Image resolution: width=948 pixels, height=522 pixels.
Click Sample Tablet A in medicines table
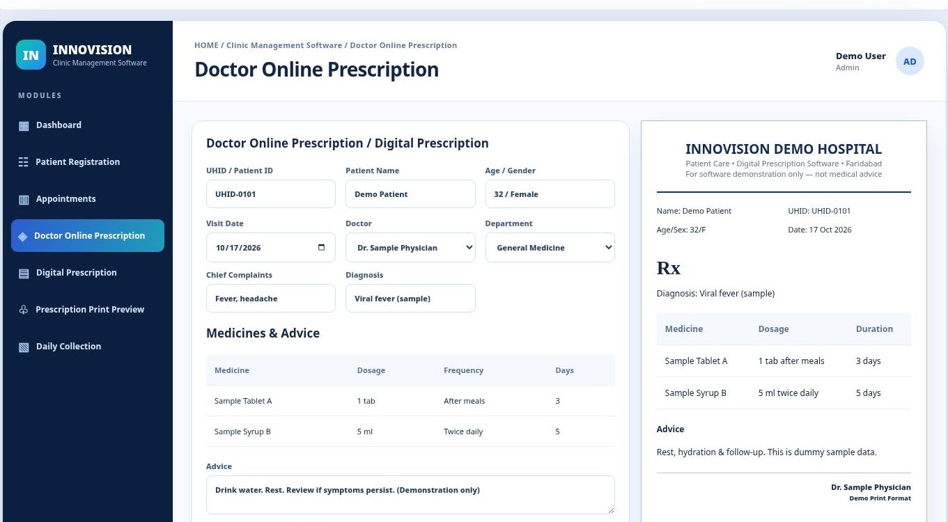[243, 401]
